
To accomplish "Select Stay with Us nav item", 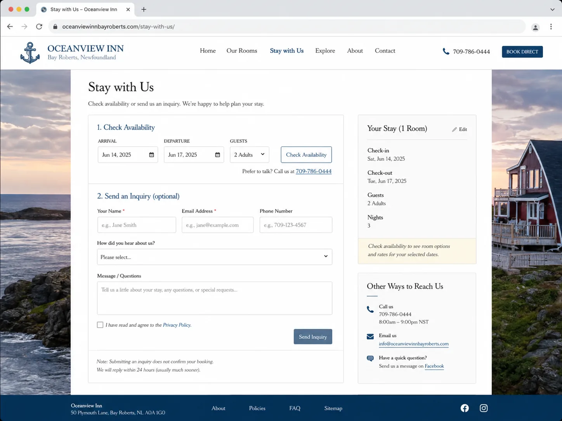I will click(x=287, y=51).
